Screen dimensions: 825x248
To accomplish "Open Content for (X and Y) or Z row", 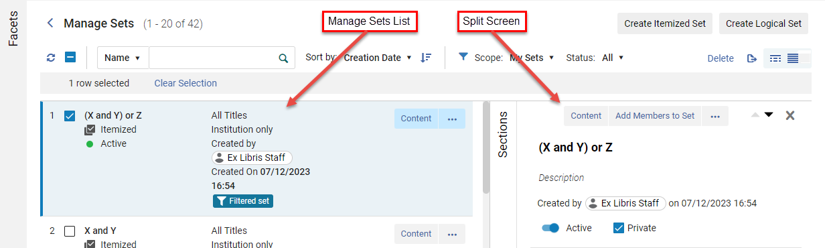I will pyautogui.click(x=416, y=119).
